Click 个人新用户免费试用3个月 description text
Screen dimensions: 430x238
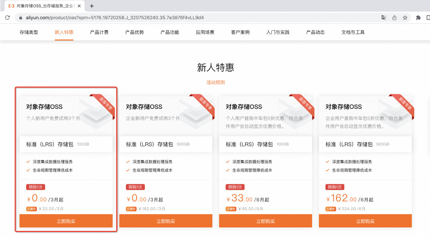tap(53, 118)
